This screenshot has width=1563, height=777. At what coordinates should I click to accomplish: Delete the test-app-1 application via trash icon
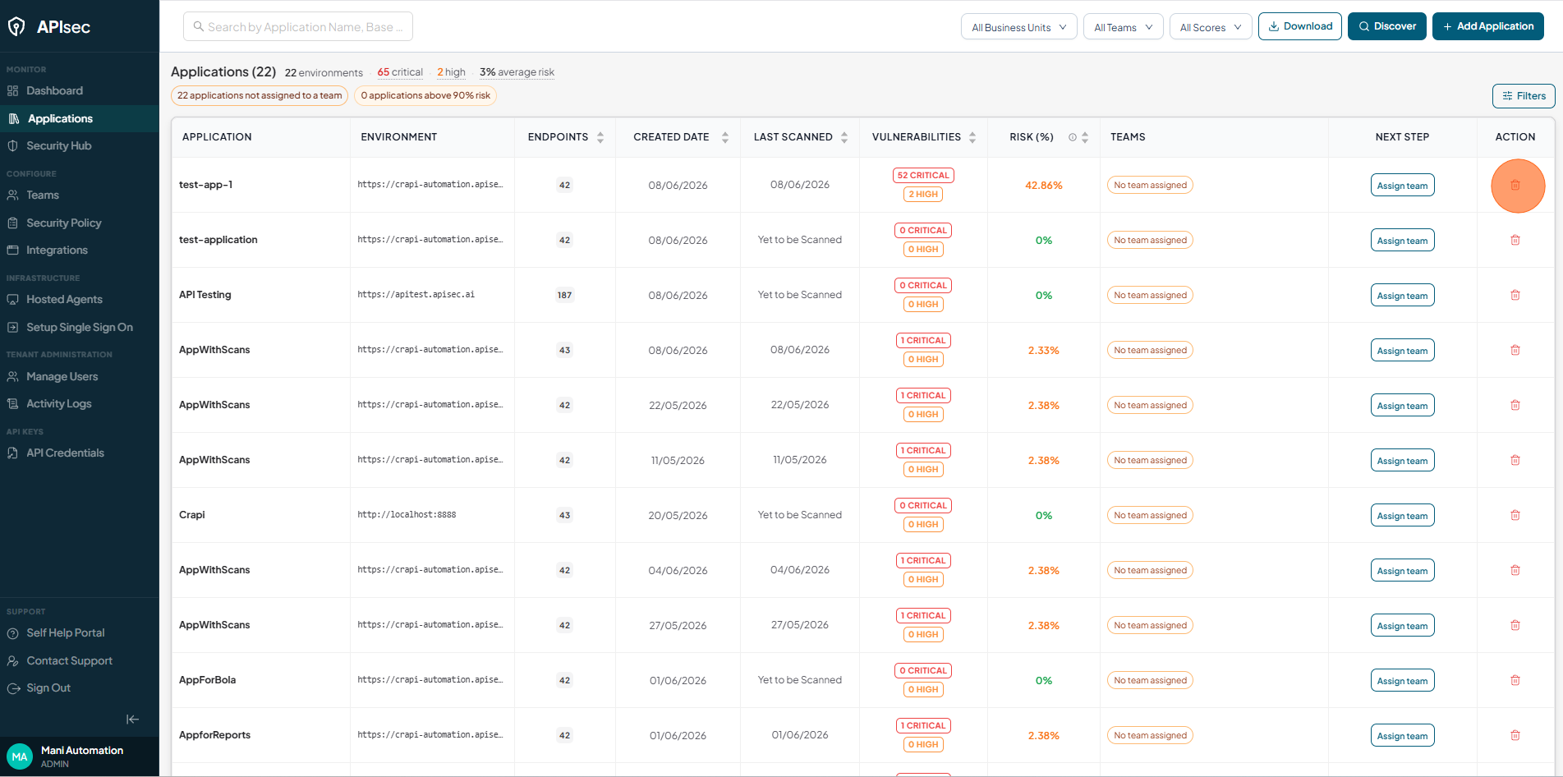point(1515,186)
